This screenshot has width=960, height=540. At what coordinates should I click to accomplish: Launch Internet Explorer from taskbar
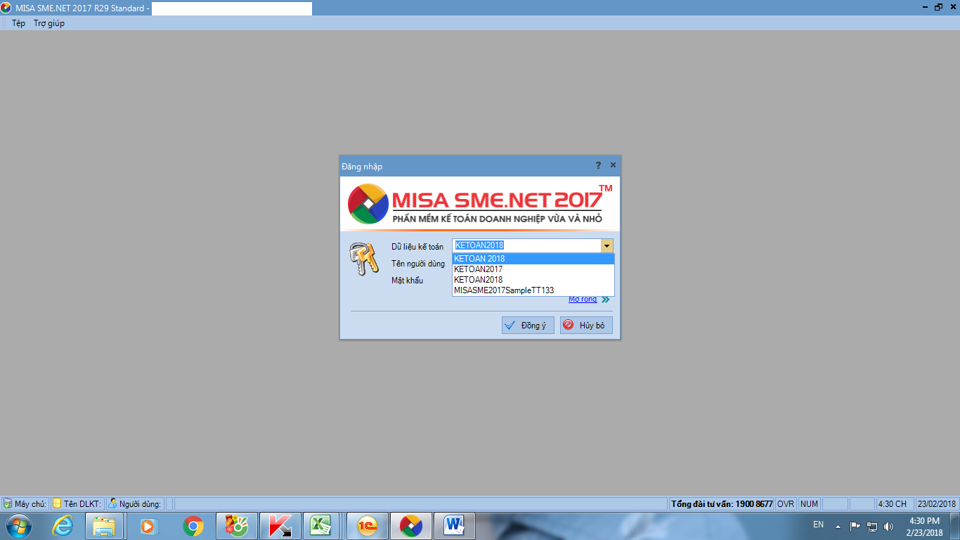63,526
